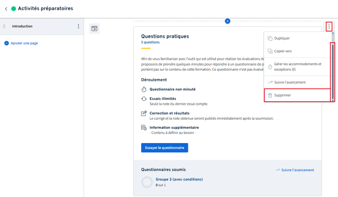The width and height of the screenshot is (338, 197).
Task: Open the Introduction page options menu
Action: click(x=78, y=27)
